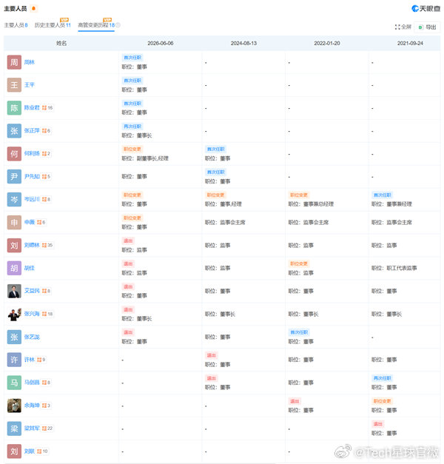Click the orange bell alert icon beside 主要人员

(x=34, y=8)
